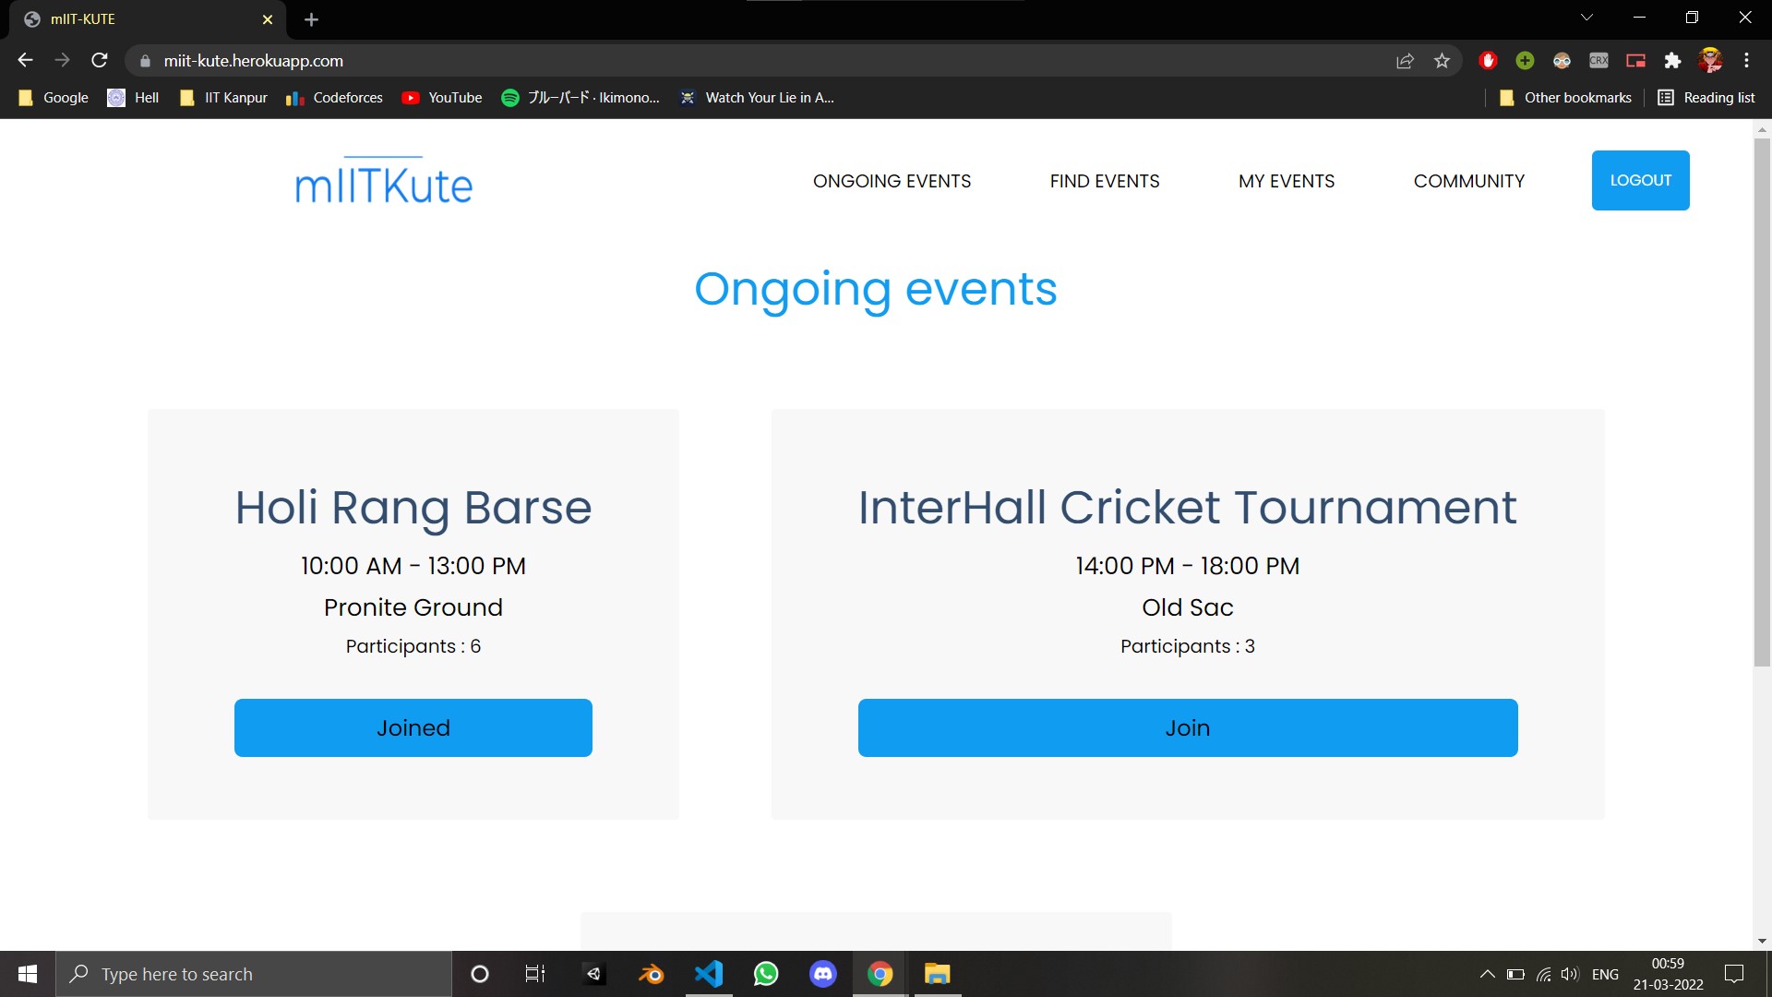Screen dimensions: 1772x997
Task: Open the notifications action center
Action: point(1734,974)
